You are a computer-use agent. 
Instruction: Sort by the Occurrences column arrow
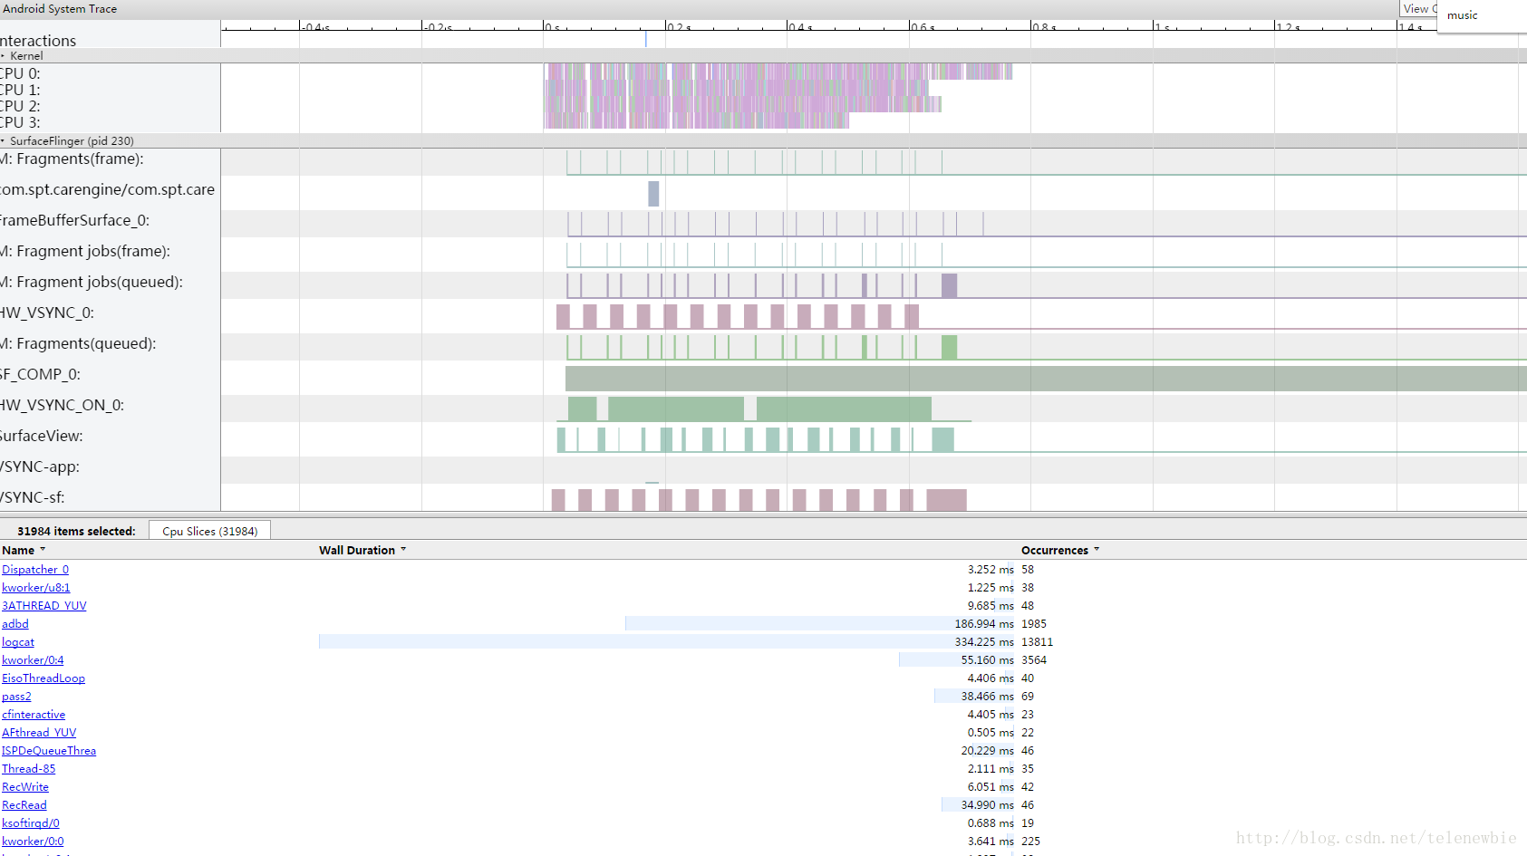pos(1097,550)
